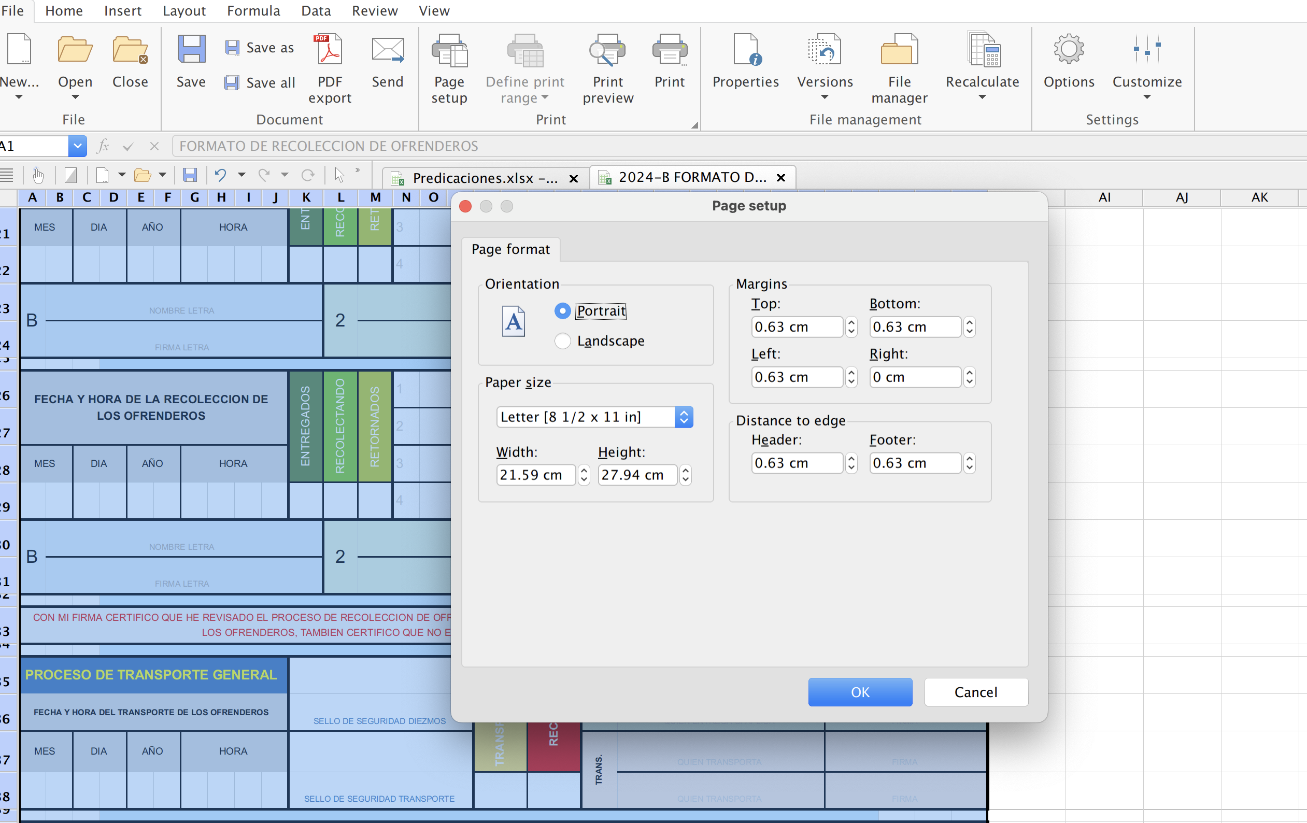
Task: Click the undo arrow in quick toolbar
Action: point(220,175)
